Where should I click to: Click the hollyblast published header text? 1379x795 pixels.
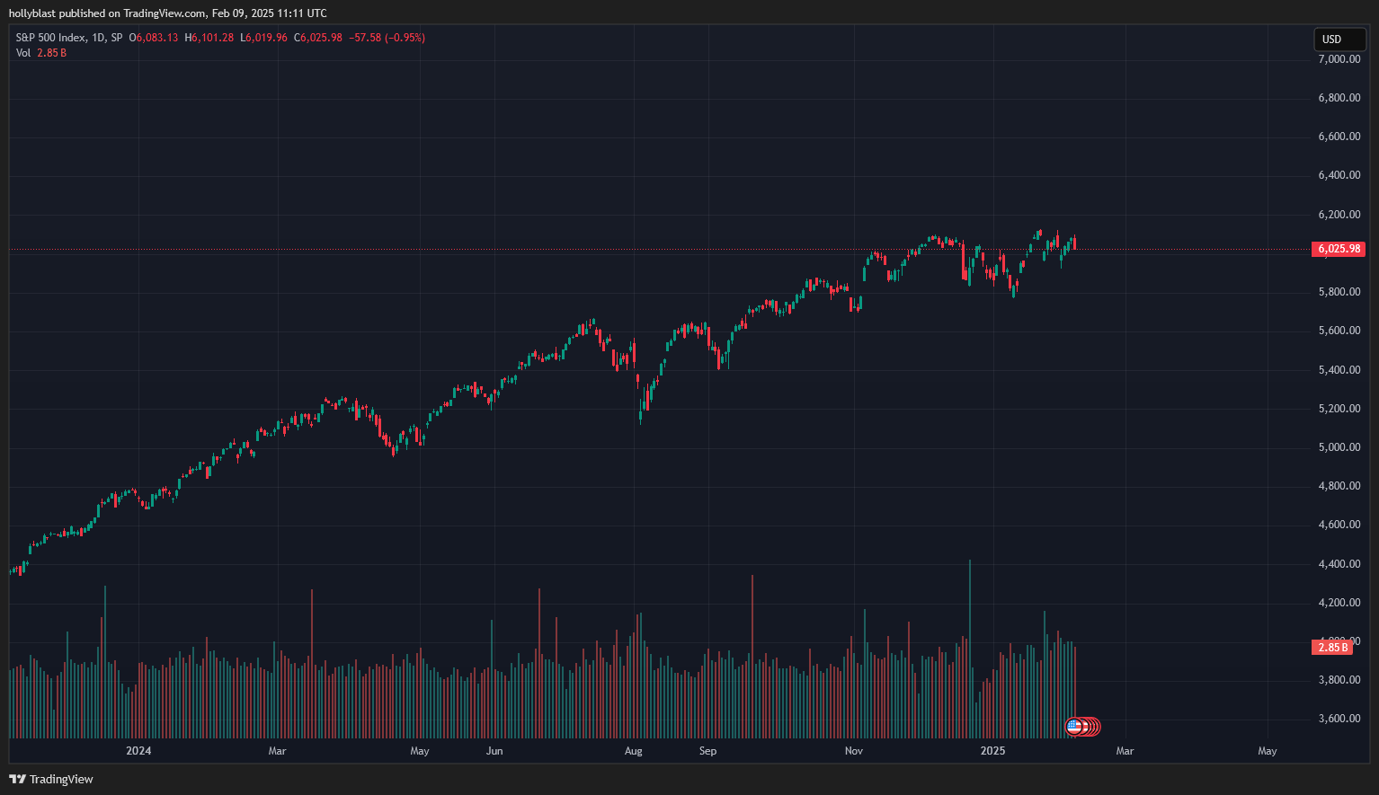(x=168, y=13)
